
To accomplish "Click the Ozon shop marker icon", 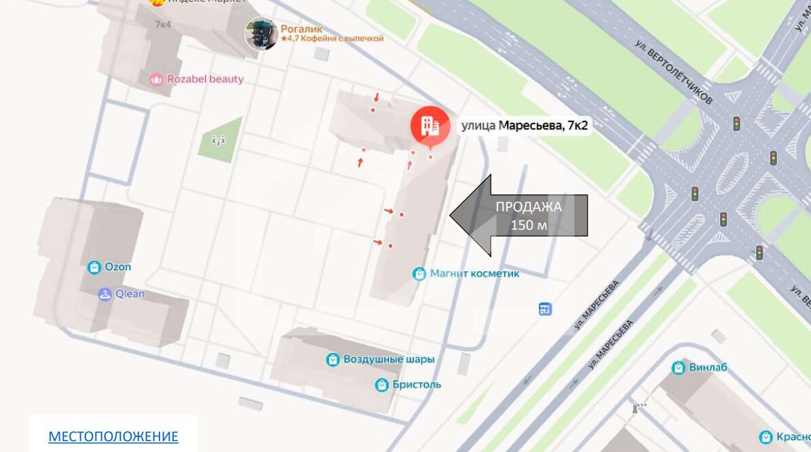I will 94,267.
